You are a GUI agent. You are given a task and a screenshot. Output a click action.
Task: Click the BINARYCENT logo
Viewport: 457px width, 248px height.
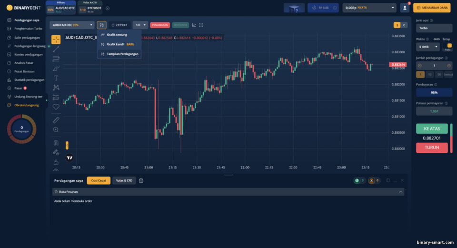(23, 8)
